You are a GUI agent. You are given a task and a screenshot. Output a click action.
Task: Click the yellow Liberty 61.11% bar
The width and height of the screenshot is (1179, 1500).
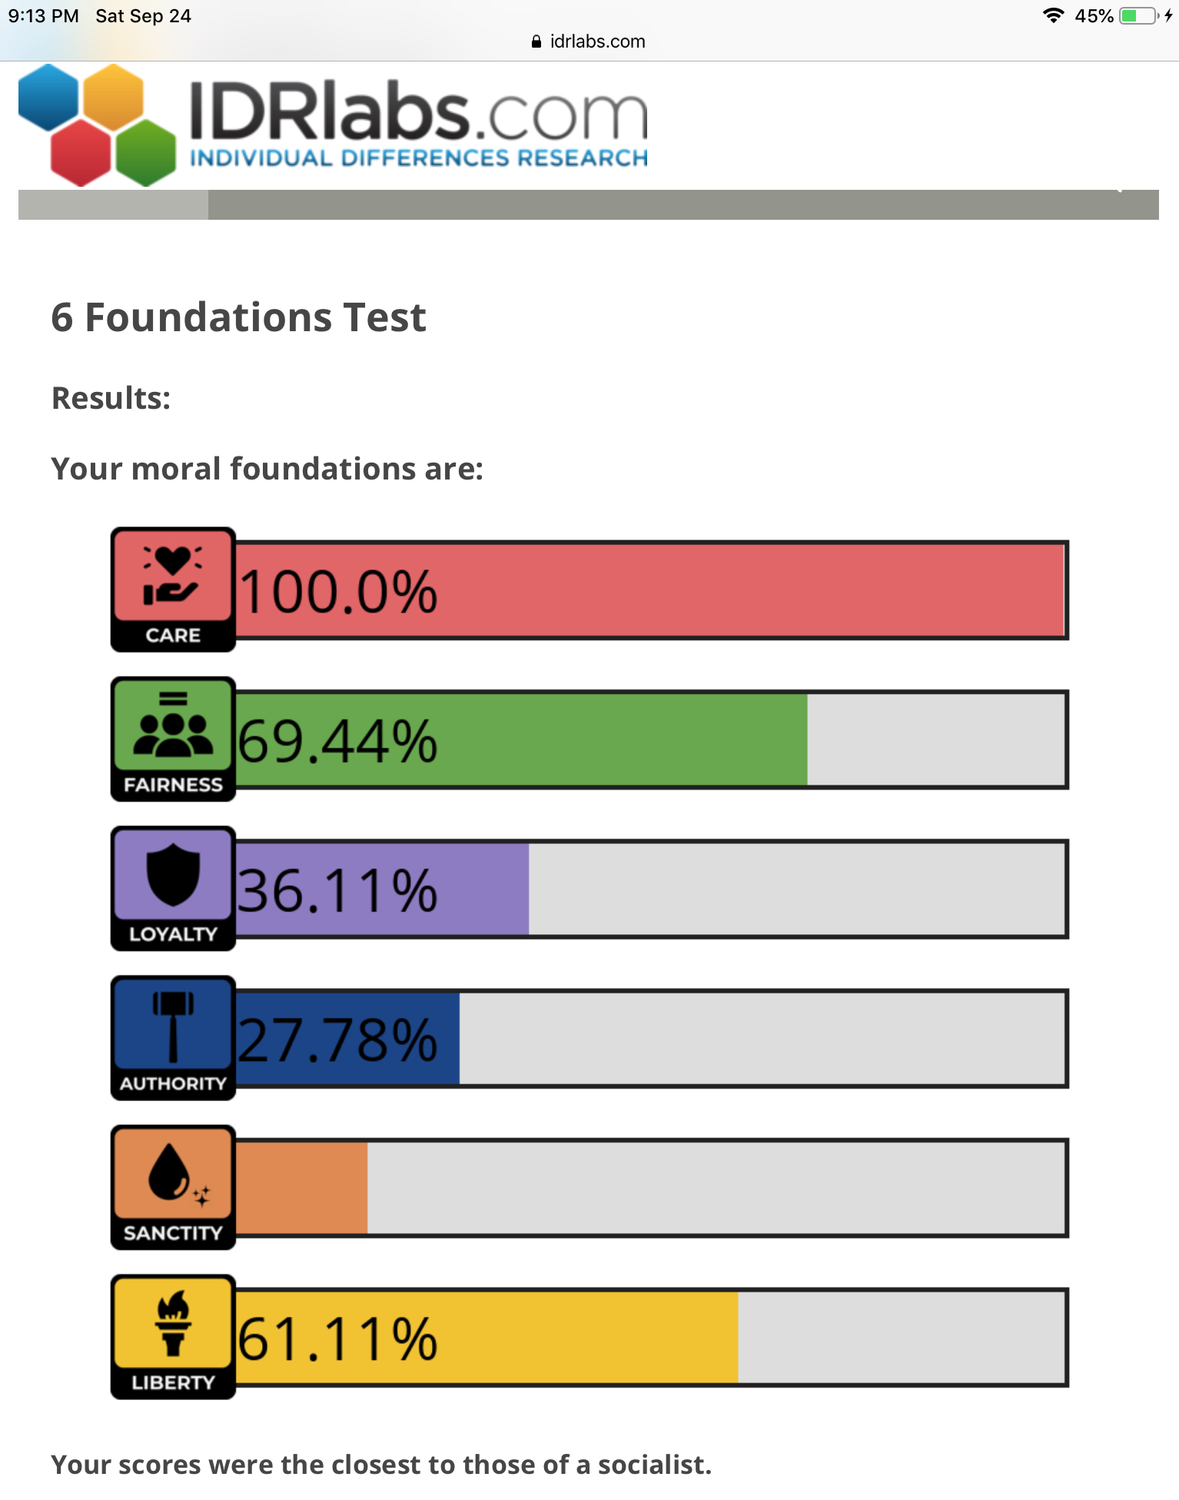click(487, 1337)
